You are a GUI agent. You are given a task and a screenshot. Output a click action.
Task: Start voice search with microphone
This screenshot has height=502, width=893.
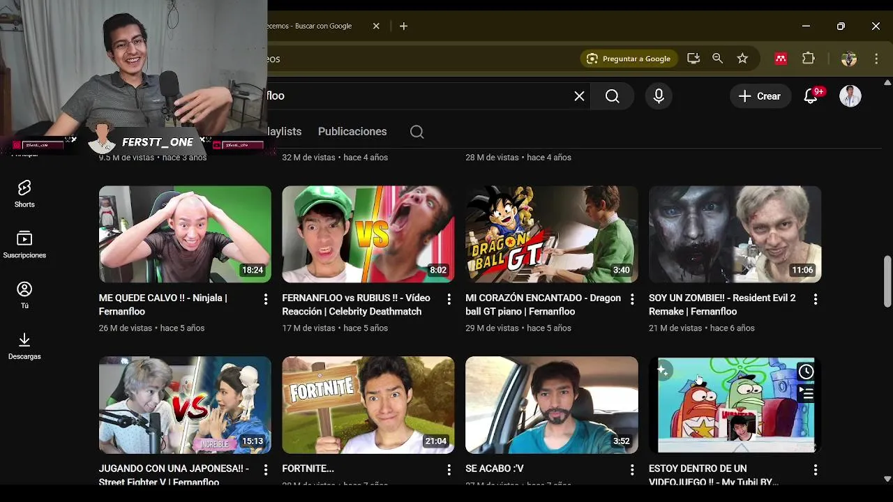[659, 96]
